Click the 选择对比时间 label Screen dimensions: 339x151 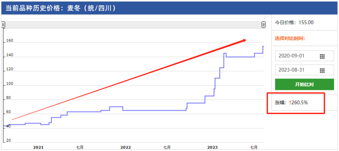(290, 39)
